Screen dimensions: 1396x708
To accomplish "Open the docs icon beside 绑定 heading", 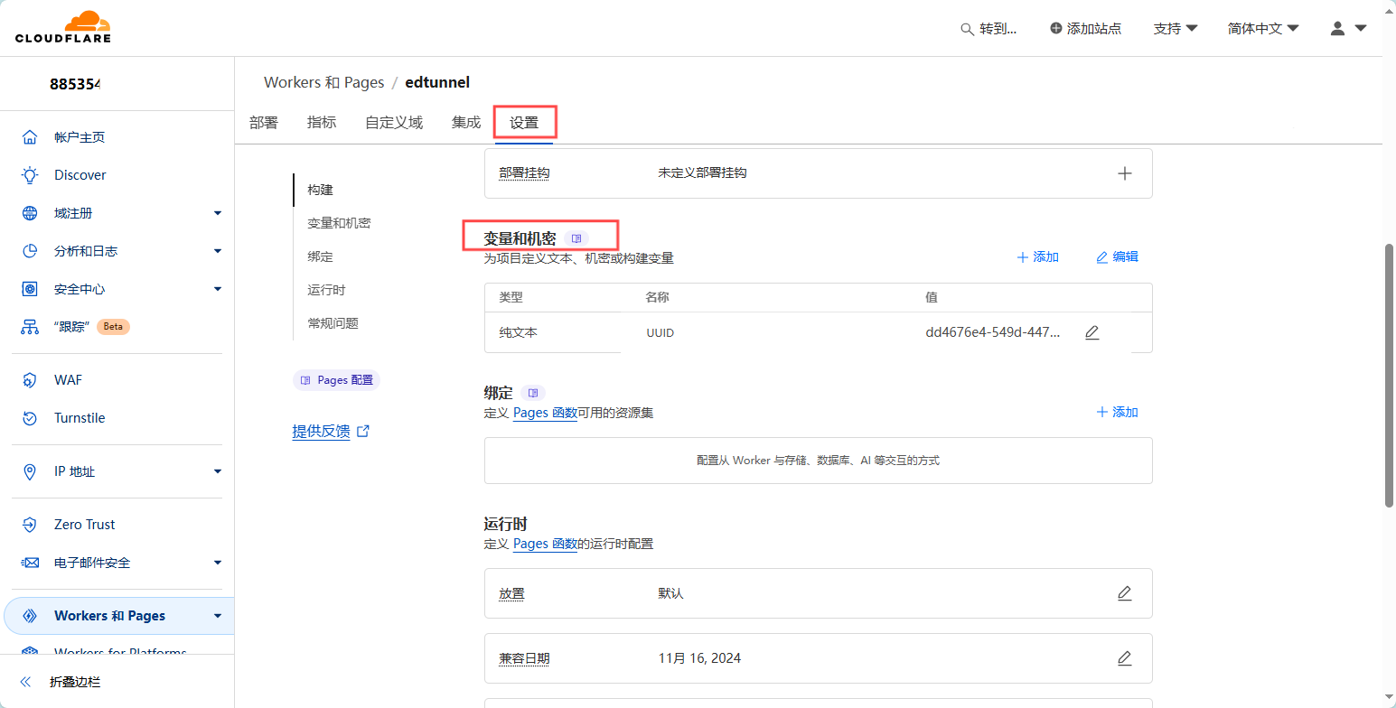I will point(533,394).
